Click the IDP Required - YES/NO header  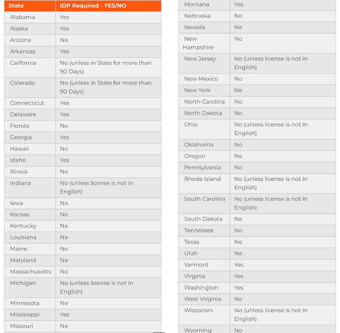[93, 6]
